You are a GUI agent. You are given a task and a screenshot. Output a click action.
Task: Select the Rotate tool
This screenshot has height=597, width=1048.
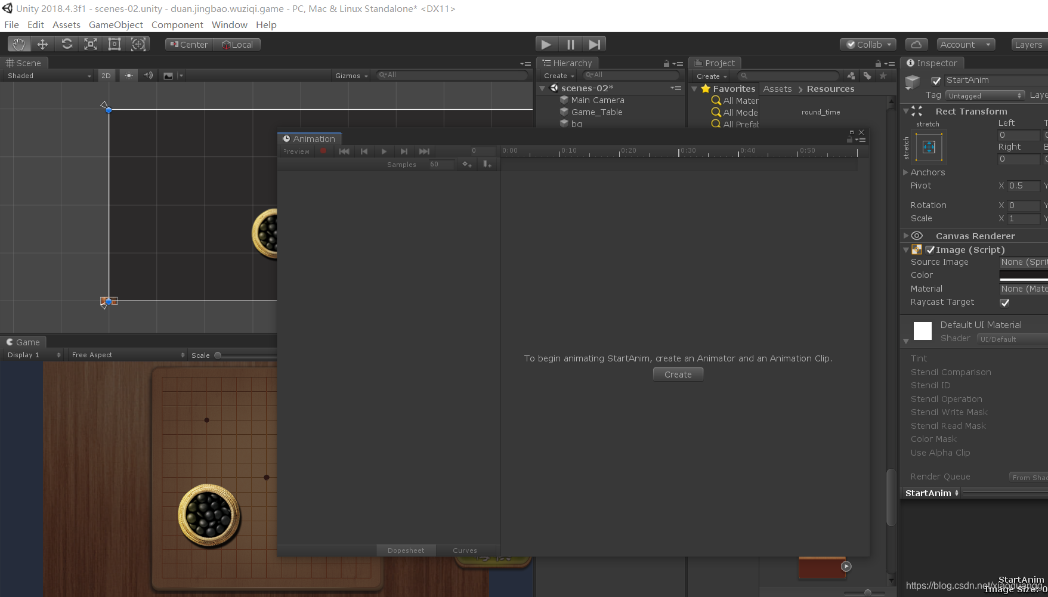click(x=67, y=44)
